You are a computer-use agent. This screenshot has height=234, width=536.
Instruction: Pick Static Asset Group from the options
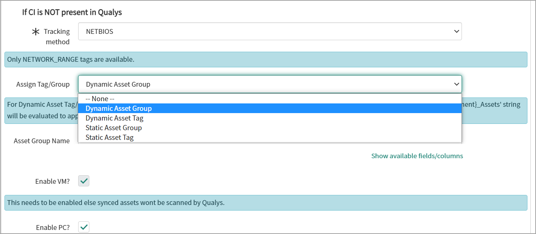click(x=114, y=128)
